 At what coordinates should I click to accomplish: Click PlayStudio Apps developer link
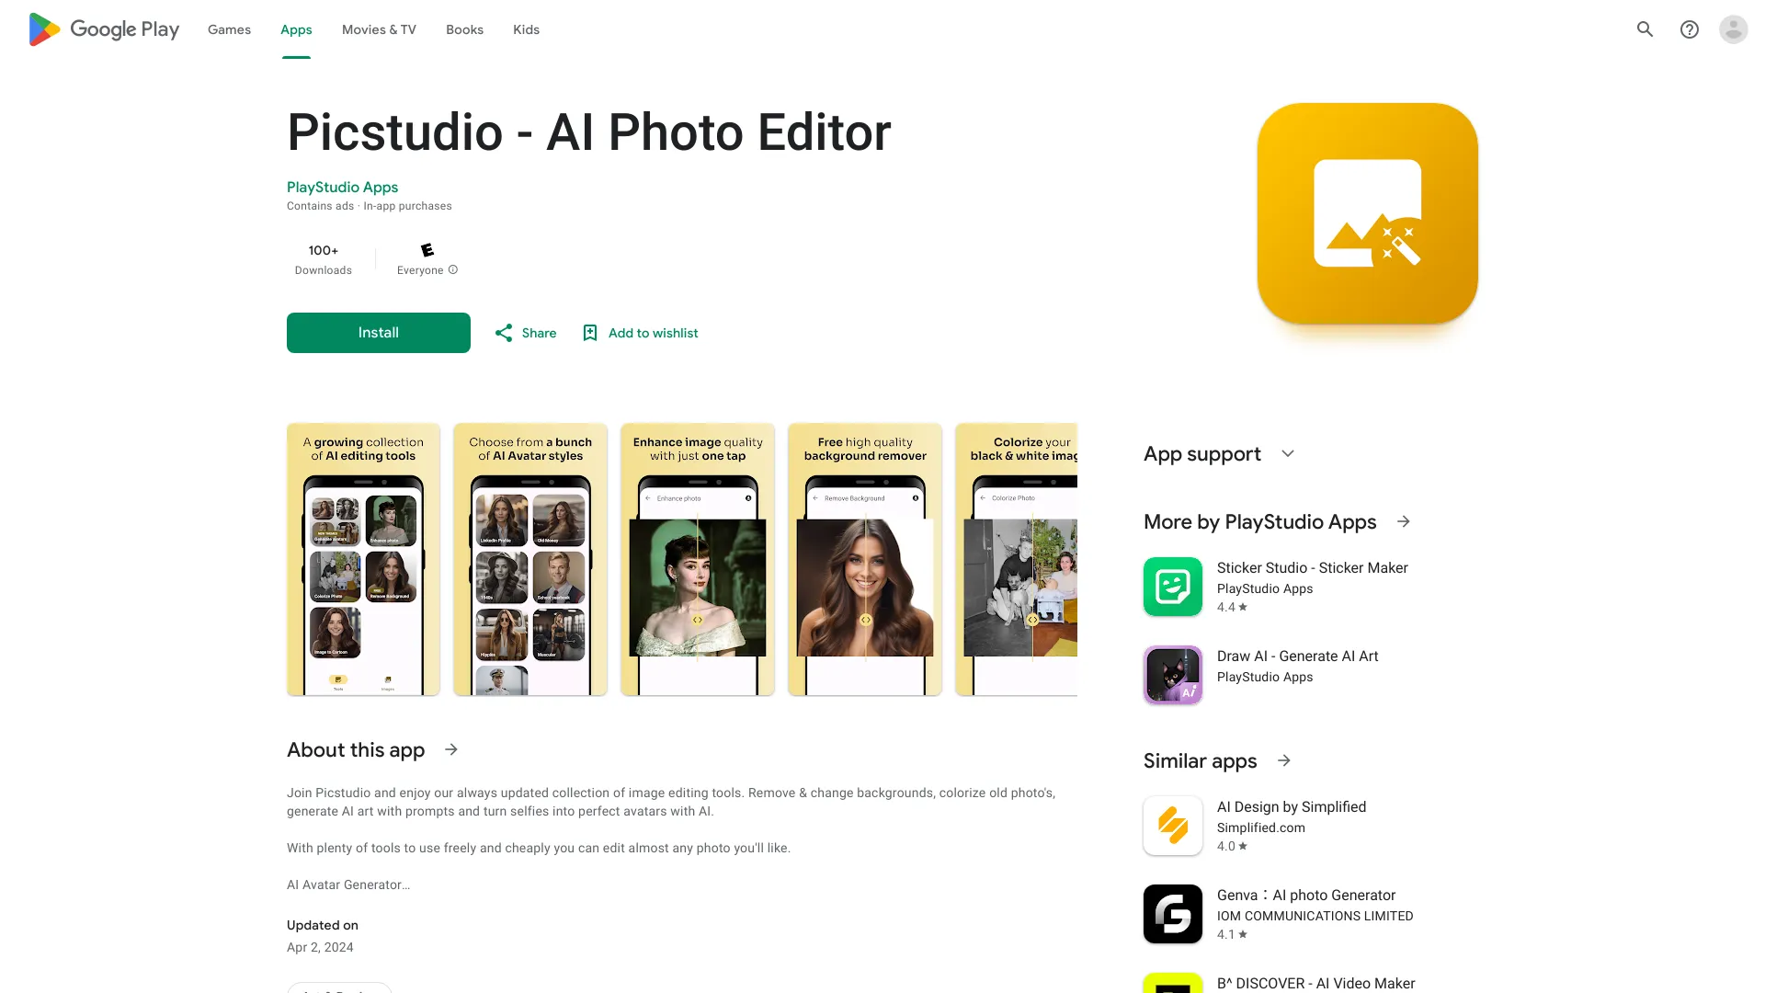point(342,187)
